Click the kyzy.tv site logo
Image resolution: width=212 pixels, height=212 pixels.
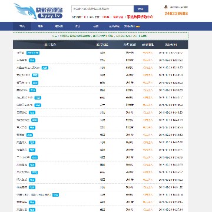point(38,12)
